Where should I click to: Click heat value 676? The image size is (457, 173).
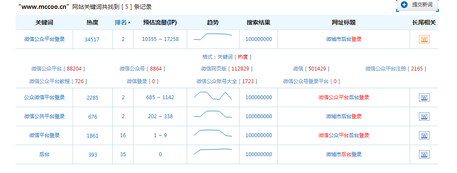click(92, 117)
